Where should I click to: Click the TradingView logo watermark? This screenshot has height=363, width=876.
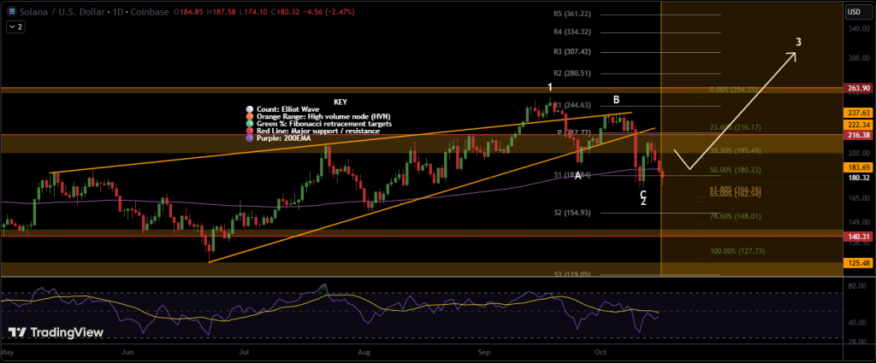pos(56,332)
